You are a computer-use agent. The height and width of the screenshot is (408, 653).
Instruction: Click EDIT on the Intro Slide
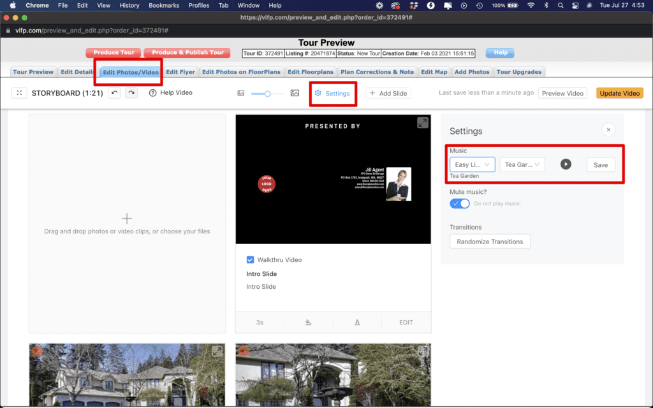point(406,322)
